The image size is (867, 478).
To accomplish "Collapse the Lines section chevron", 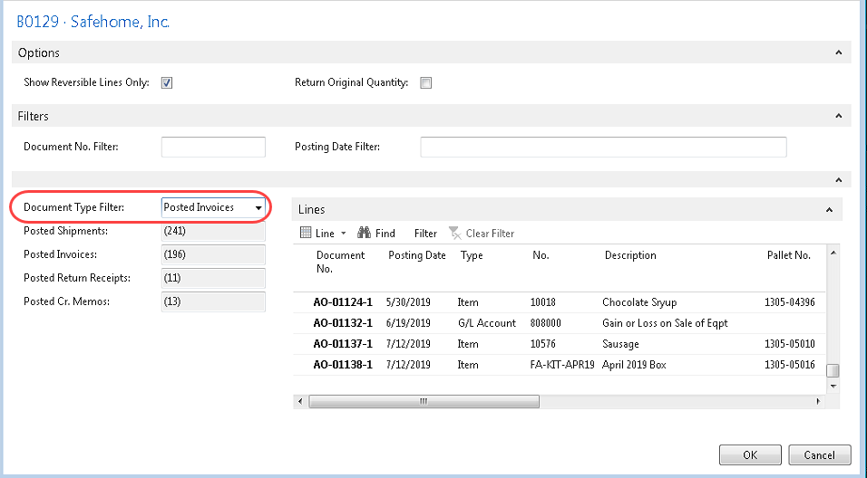I will point(829,210).
